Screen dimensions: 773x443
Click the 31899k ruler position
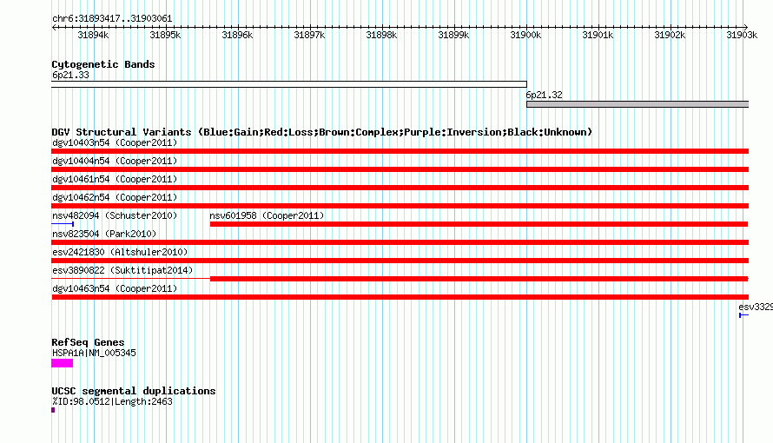click(453, 35)
